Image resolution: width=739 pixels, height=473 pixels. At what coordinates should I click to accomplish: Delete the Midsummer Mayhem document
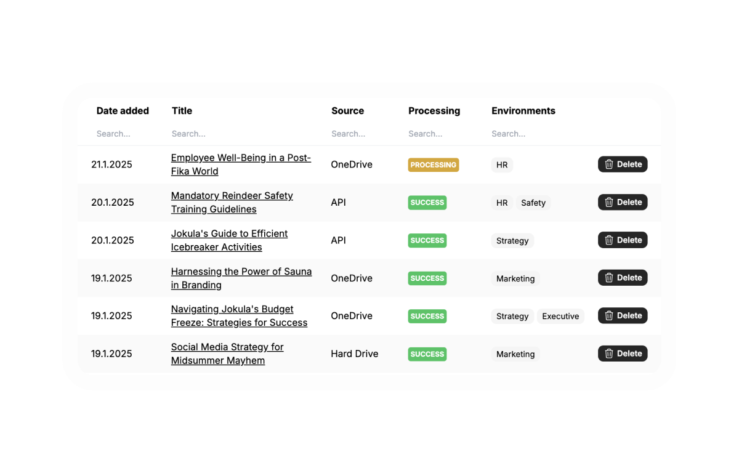(x=623, y=354)
